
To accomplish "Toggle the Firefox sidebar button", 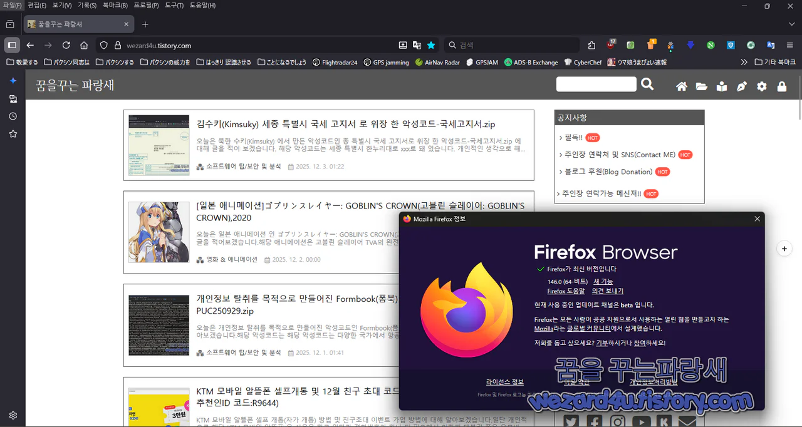I will pyautogui.click(x=12, y=45).
